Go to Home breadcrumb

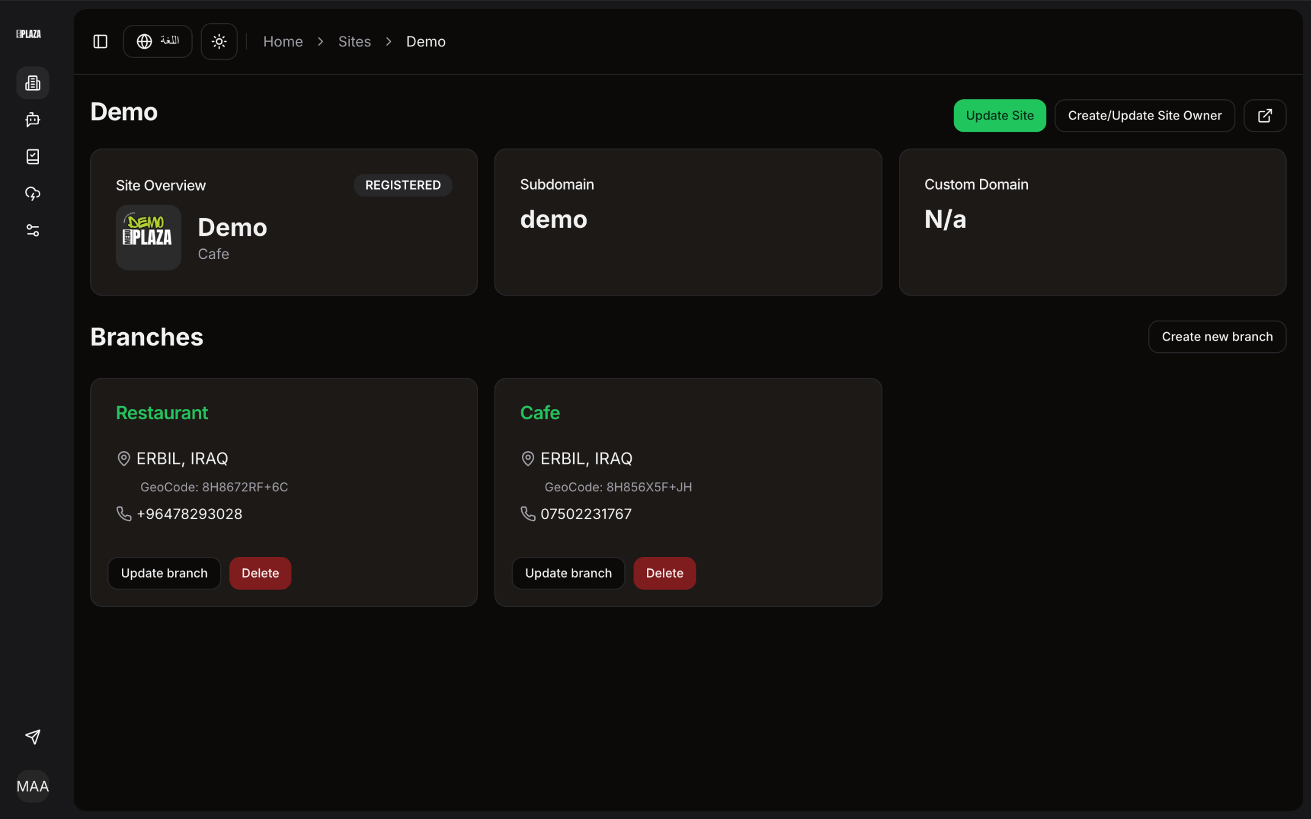coord(283,41)
